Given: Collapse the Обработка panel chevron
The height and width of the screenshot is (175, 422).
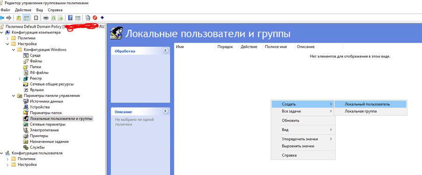Looking at the screenshot, I should point(165,51).
